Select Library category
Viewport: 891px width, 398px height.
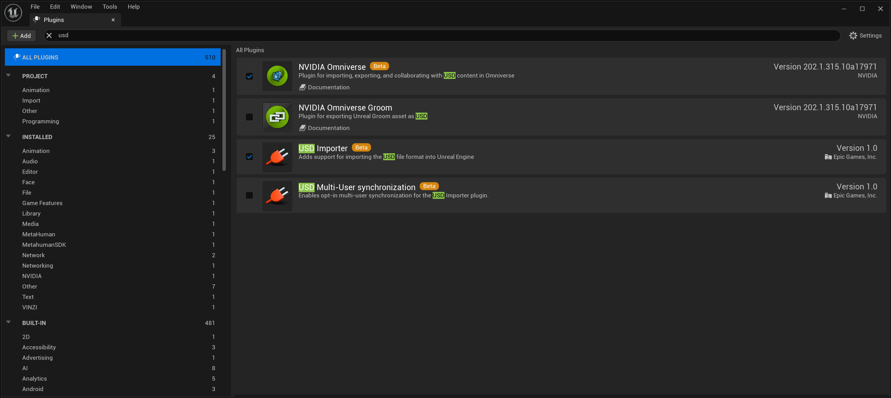pyautogui.click(x=113, y=213)
